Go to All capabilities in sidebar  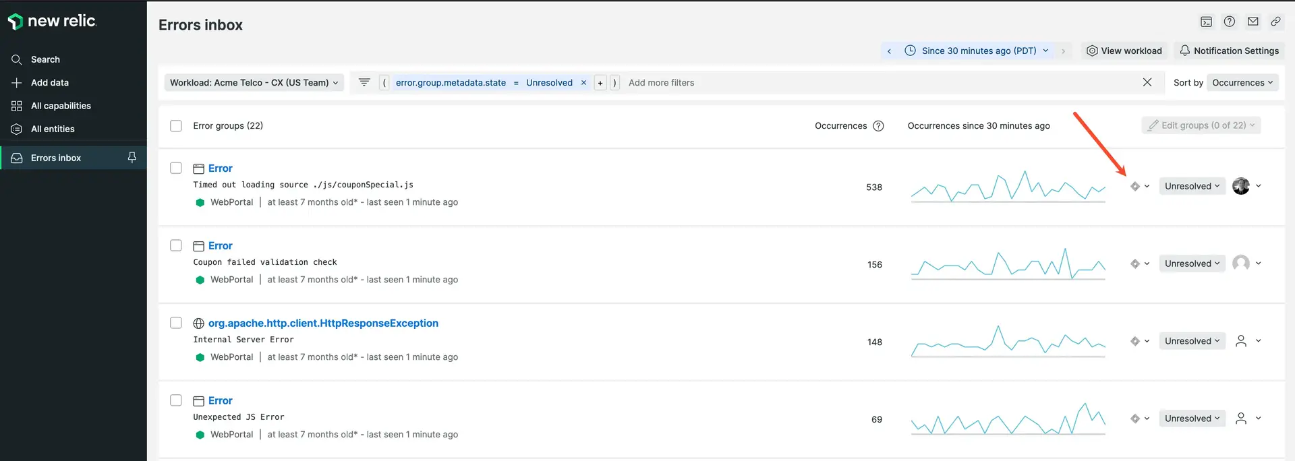61,106
